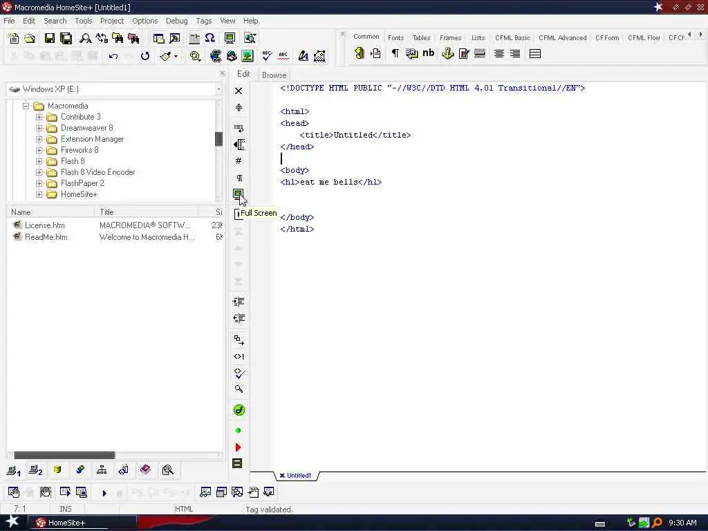This screenshot has width=708, height=531.
Task: Expand the FlashPaper 2 folder
Action: (x=39, y=183)
